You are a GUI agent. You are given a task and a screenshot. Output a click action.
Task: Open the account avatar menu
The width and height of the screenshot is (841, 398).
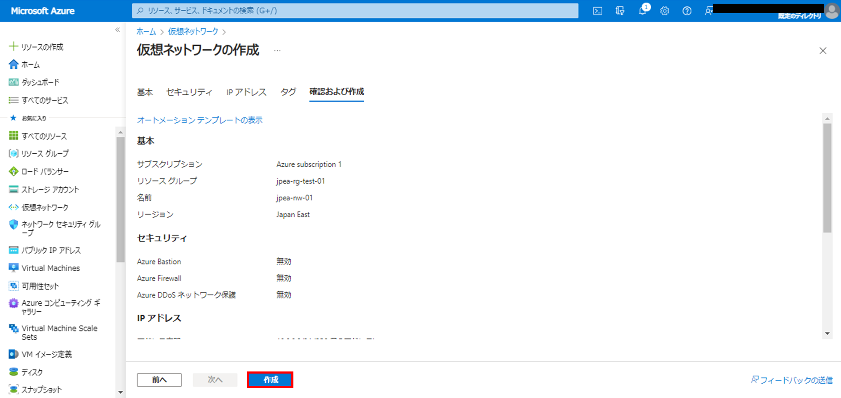pos(832,11)
